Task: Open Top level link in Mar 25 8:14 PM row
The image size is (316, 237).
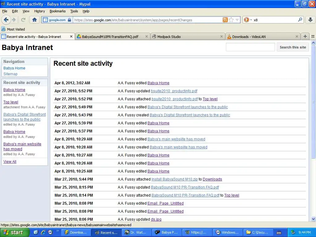Action: [232, 195]
